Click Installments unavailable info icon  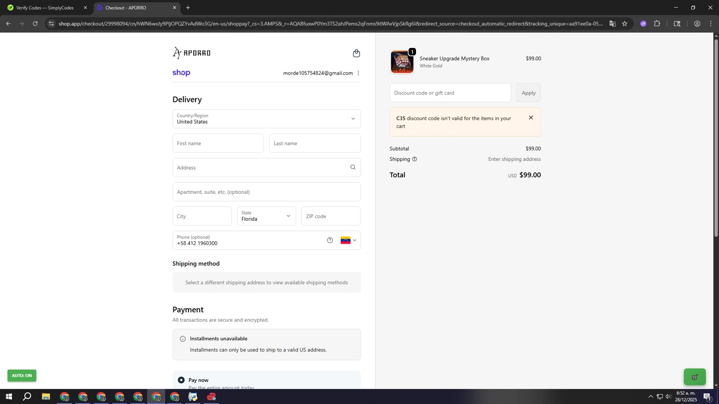pyautogui.click(x=183, y=339)
